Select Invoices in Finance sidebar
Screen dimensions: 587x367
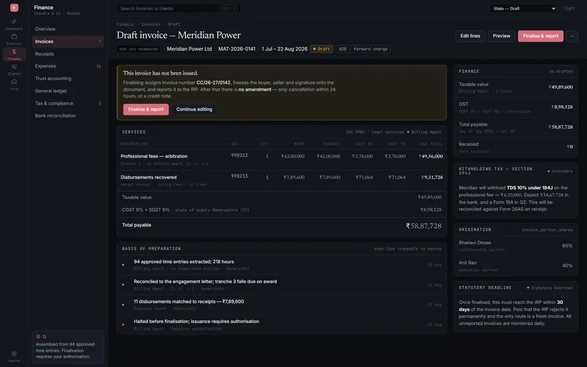[68, 42]
